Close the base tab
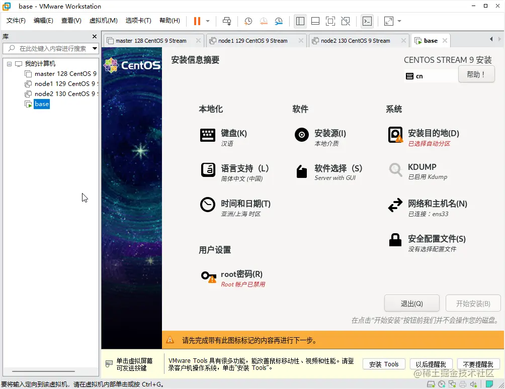 [445, 41]
